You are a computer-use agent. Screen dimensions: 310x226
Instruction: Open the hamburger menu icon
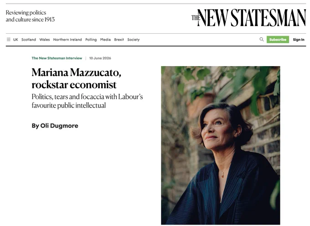click(x=9, y=40)
